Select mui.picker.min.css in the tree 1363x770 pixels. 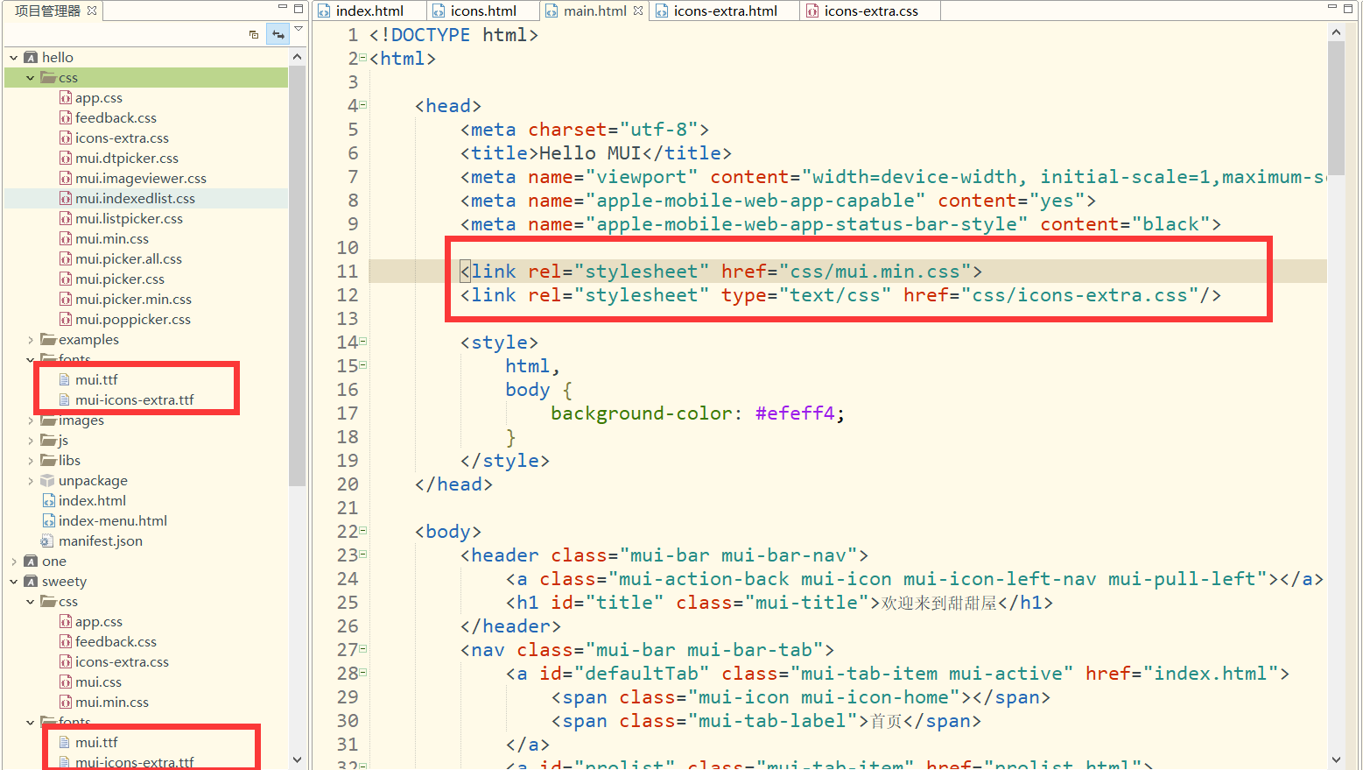point(133,300)
